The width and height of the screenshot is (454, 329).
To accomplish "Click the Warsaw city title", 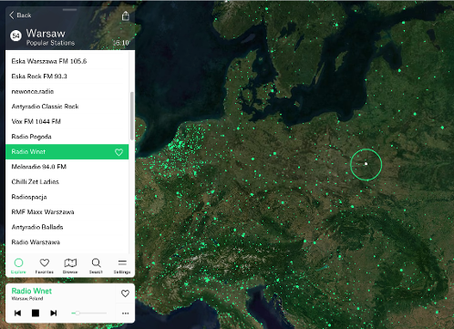I will pyautogui.click(x=46, y=33).
